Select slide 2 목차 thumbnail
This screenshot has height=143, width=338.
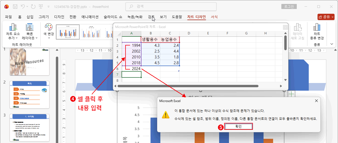[x=30, y=95]
